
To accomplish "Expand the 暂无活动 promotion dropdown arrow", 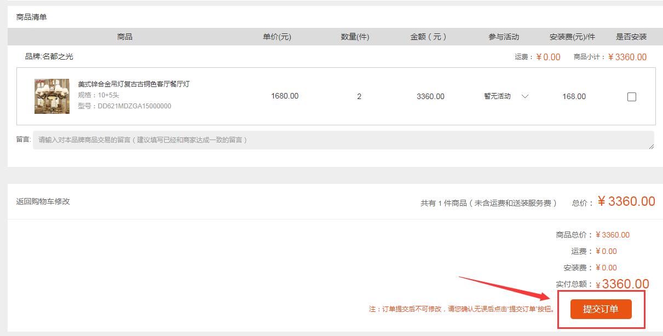I will pos(525,96).
